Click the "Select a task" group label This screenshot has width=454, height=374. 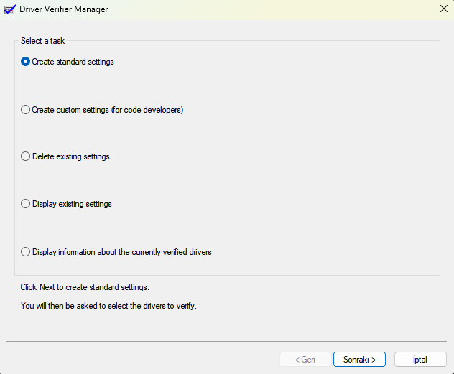coord(42,41)
